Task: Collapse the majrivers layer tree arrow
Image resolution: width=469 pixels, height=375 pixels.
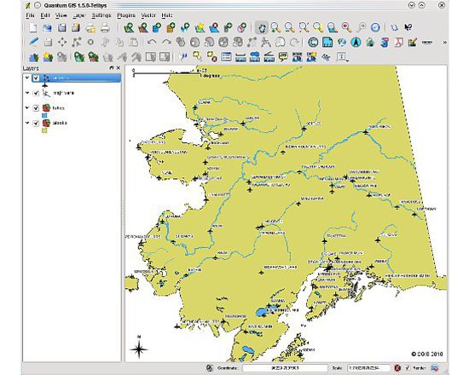Action: (27, 93)
